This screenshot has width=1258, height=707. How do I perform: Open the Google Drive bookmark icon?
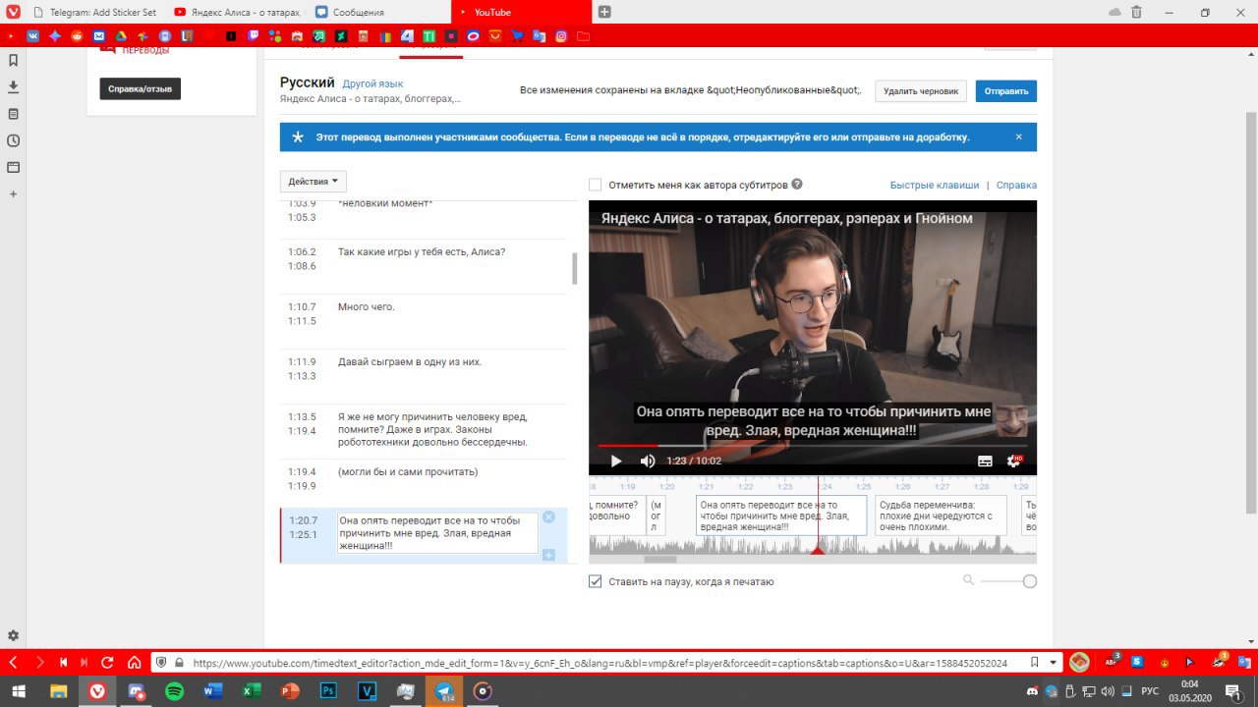pos(121,36)
